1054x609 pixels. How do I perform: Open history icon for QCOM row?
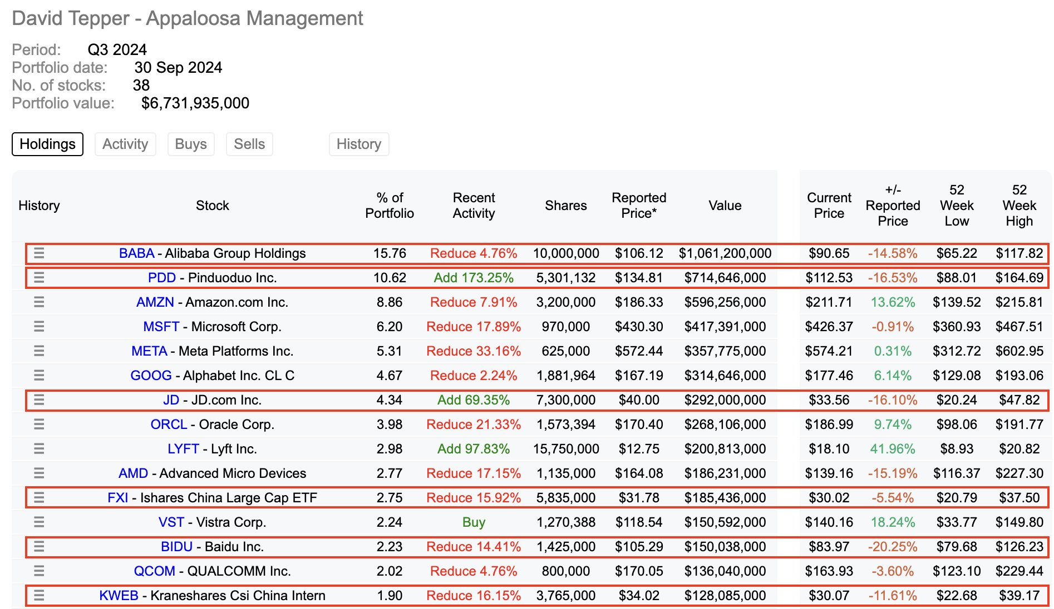point(39,571)
